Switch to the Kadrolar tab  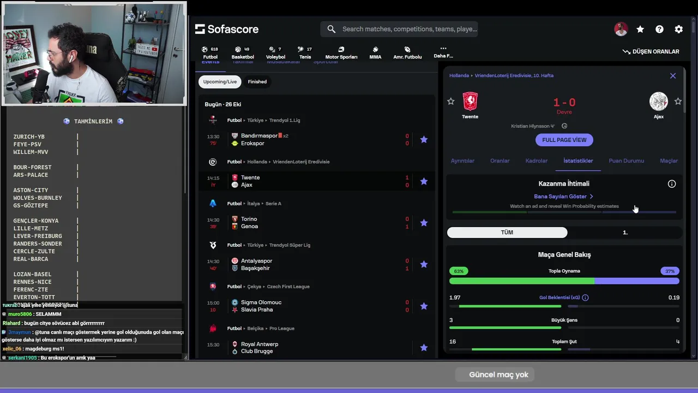536,161
